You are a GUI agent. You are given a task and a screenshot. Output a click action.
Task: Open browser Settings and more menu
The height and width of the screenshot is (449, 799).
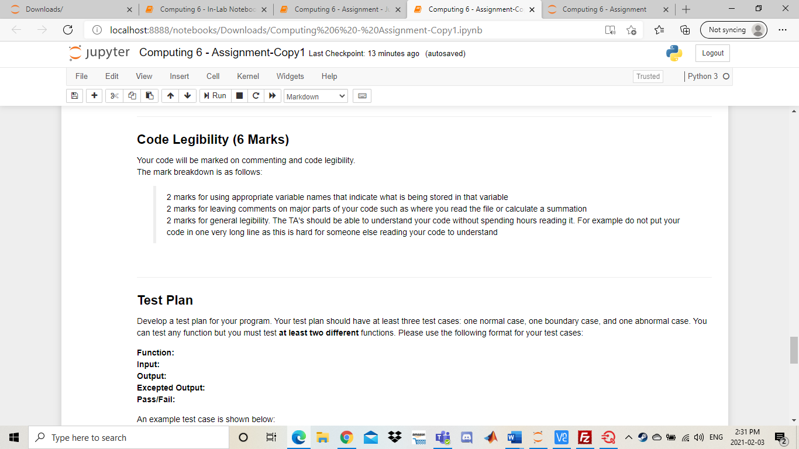tap(783, 30)
